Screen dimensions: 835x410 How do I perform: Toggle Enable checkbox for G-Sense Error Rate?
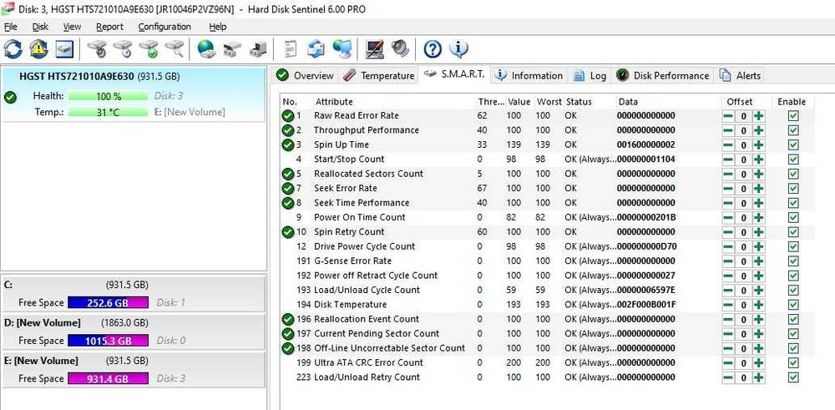pyautogui.click(x=793, y=261)
